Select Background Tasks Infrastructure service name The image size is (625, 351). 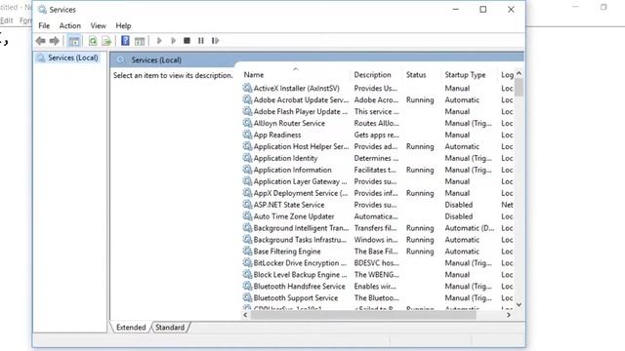[300, 240]
